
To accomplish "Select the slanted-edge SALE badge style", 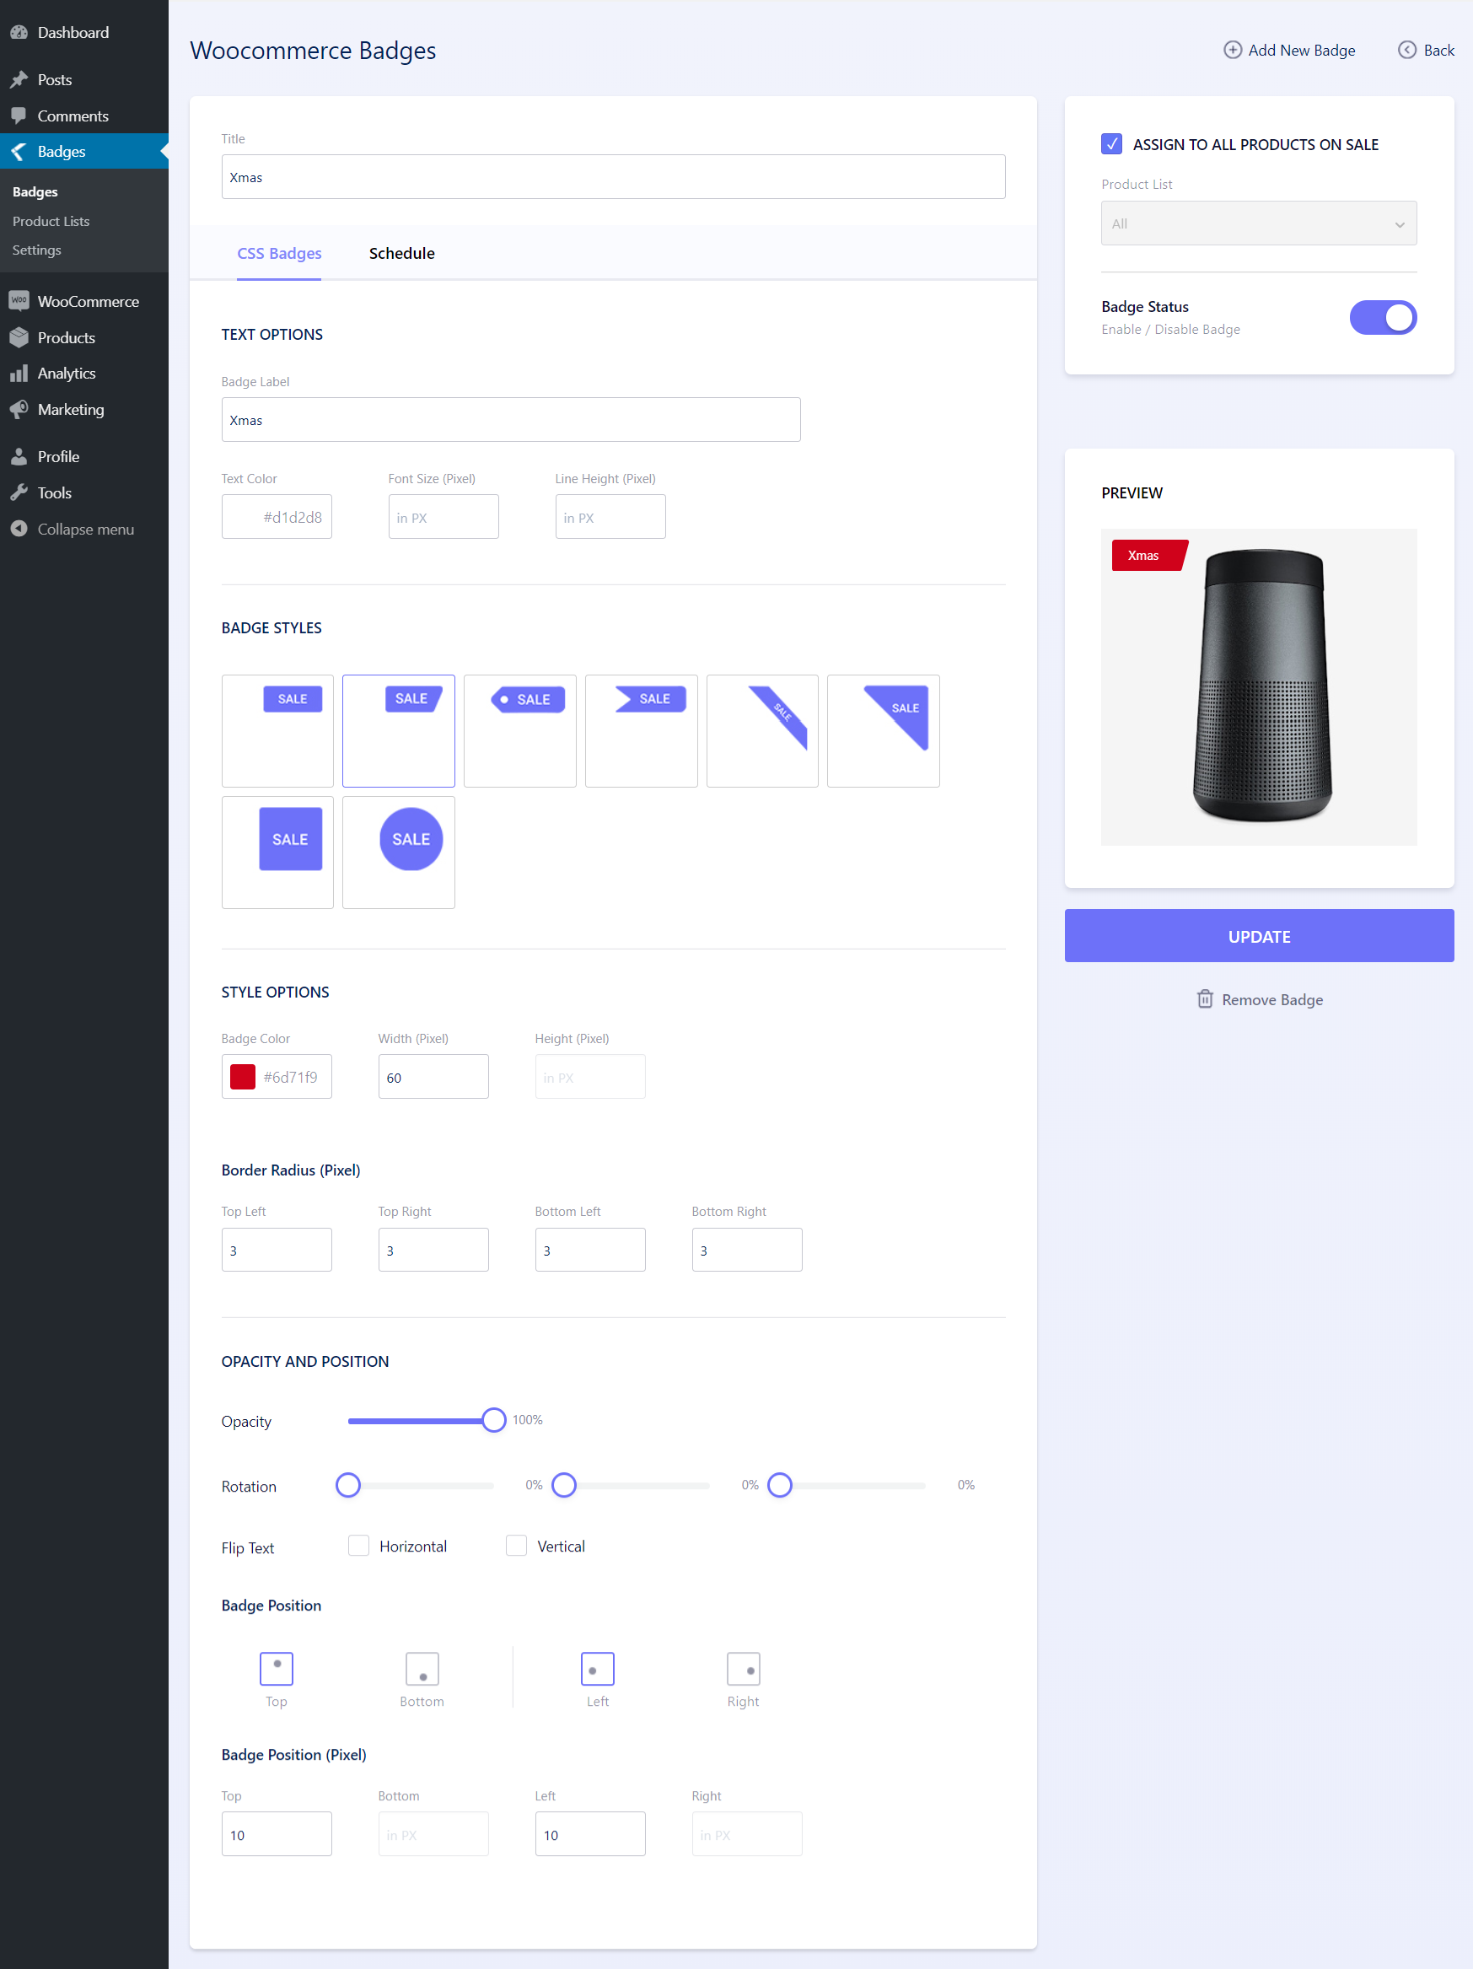I will (399, 731).
